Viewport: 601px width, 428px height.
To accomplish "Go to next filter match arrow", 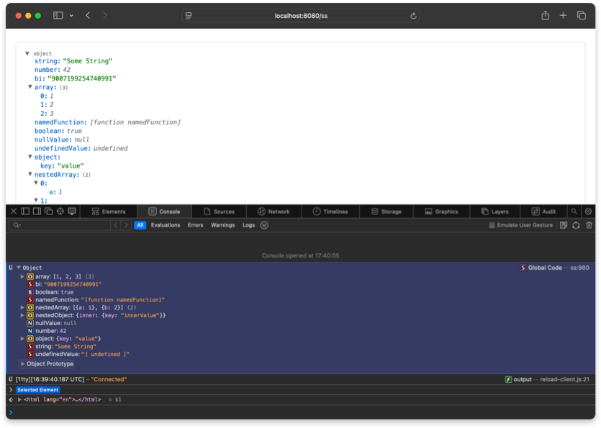I will point(126,225).
